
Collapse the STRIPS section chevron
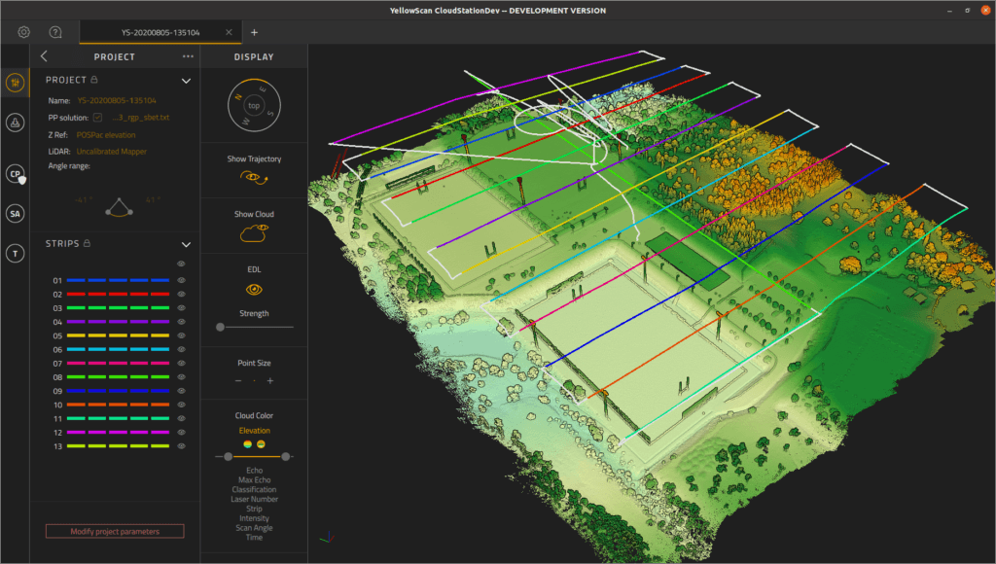[186, 244]
